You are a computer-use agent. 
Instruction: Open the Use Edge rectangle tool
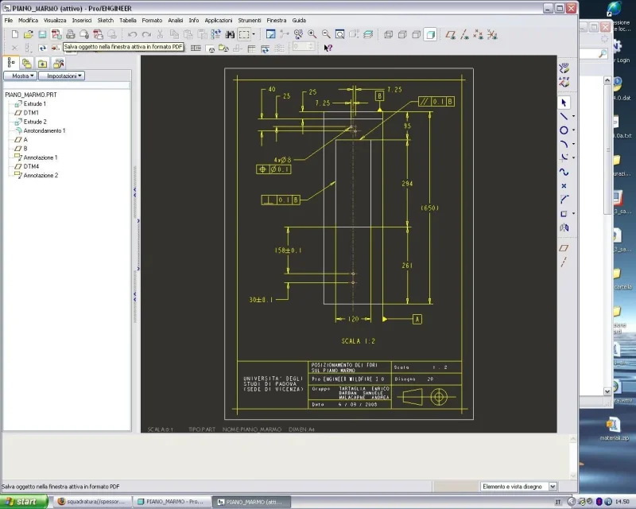[564, 213]
